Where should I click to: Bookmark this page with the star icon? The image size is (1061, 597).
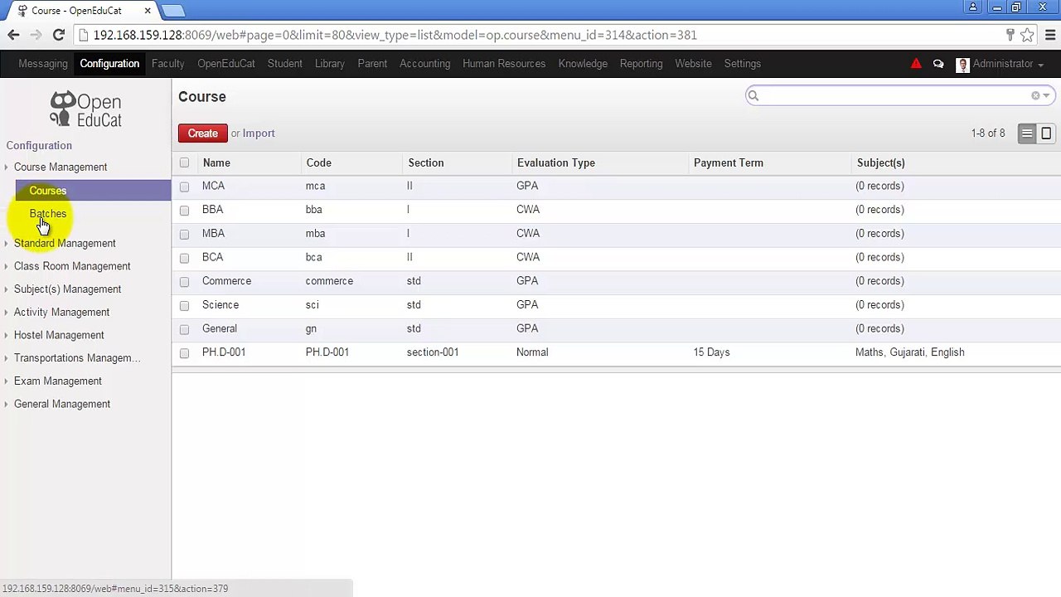[x=1027, y=35]
